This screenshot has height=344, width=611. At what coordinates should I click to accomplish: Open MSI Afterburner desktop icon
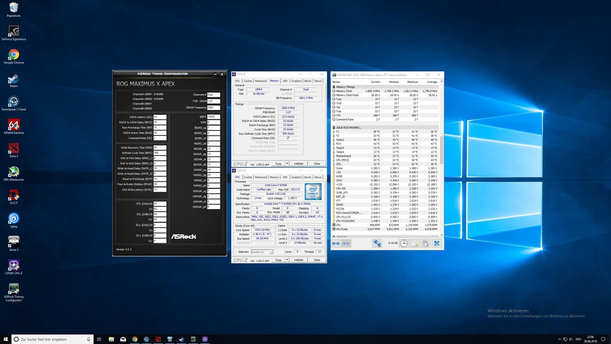[x=14, y=172]
